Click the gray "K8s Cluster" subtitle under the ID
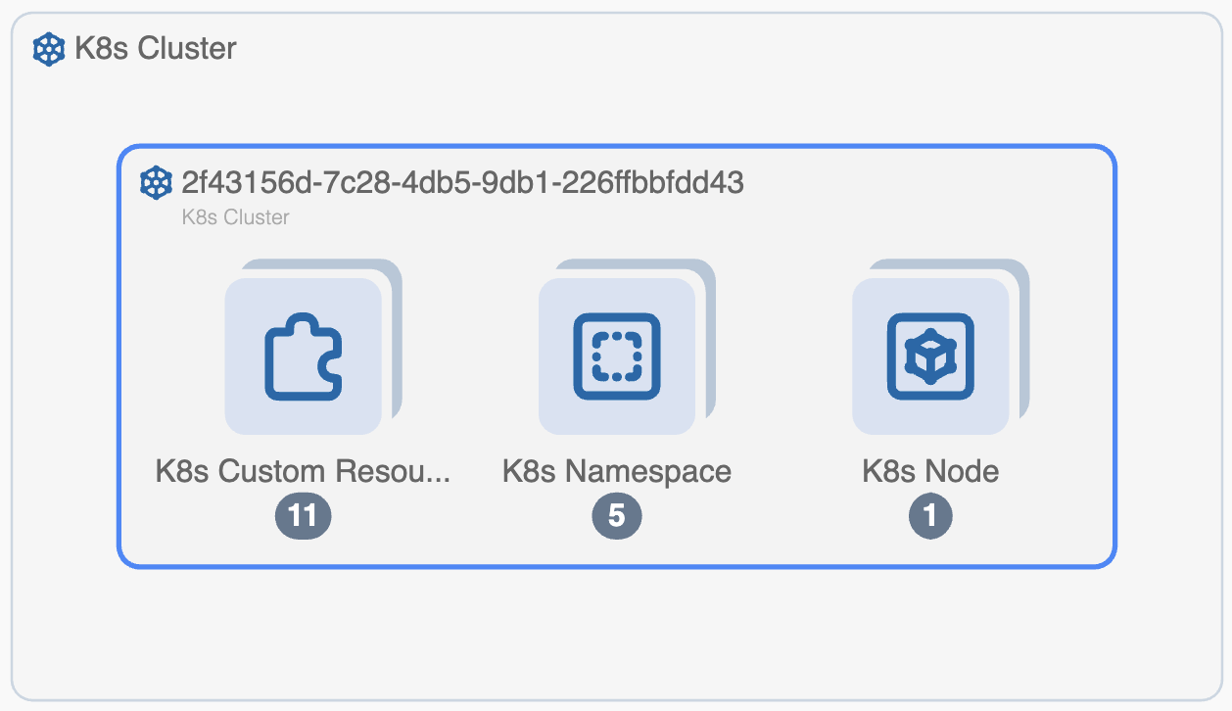Image resolution: width=1232 pixels, height=711 pixels. (x=235, y=217)
